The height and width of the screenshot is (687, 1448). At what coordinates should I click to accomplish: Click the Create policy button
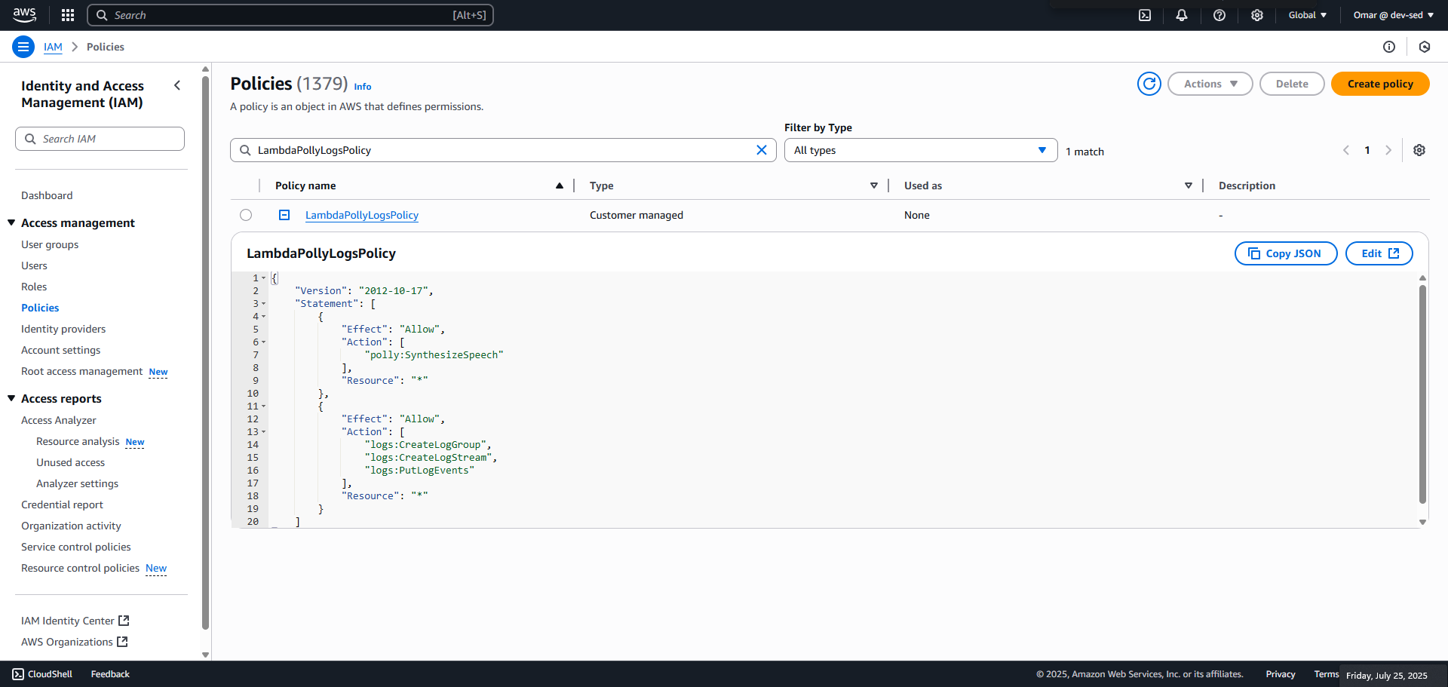1380,84
